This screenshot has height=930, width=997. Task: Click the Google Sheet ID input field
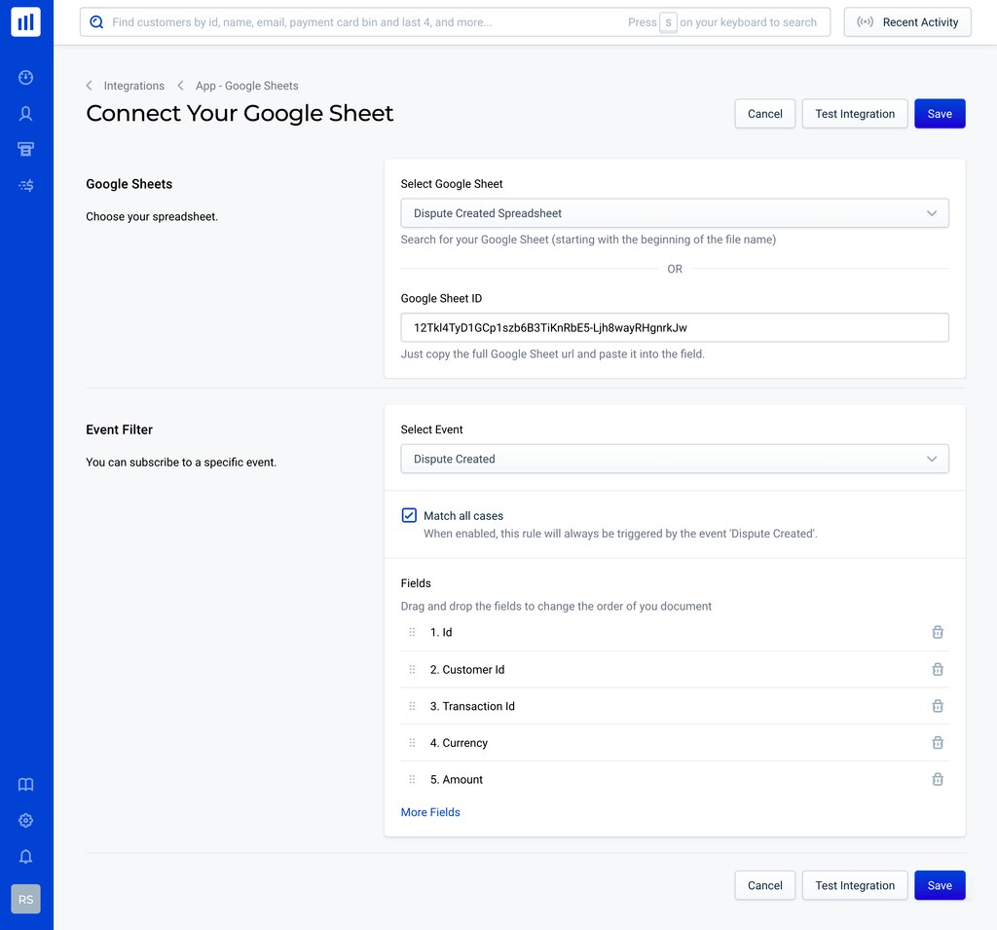pos(674,327)
